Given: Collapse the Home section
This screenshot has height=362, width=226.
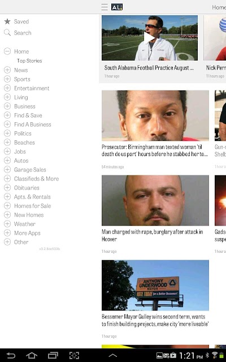Looking at the screenshot, I should point(7,51).
